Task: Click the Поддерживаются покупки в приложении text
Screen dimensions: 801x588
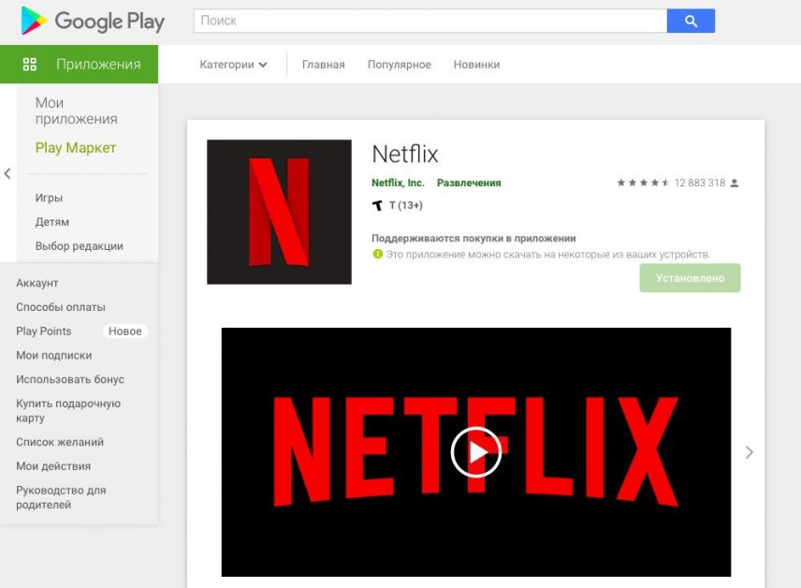Action: click(x=473, y=238)
